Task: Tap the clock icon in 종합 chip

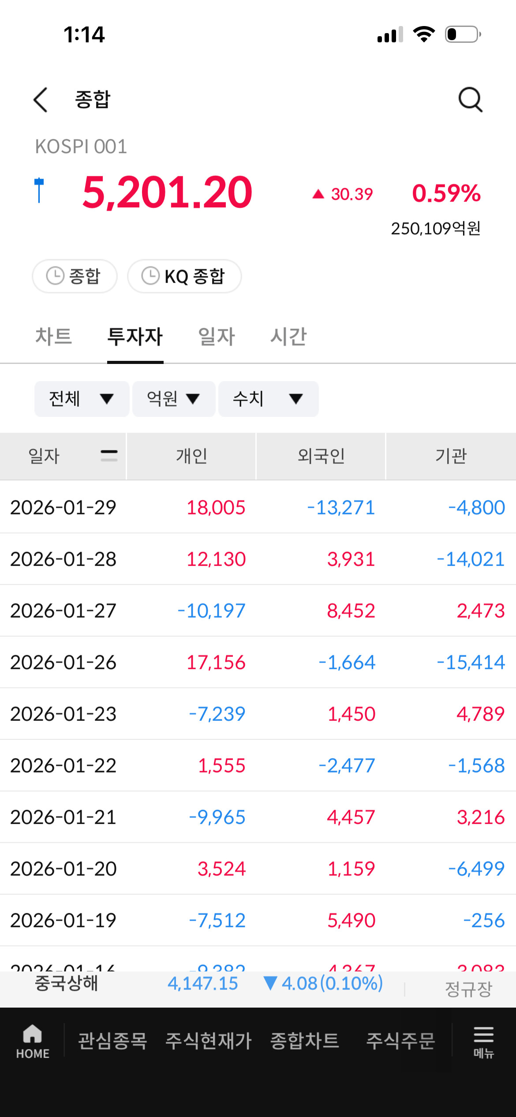Action: (56, 276)
